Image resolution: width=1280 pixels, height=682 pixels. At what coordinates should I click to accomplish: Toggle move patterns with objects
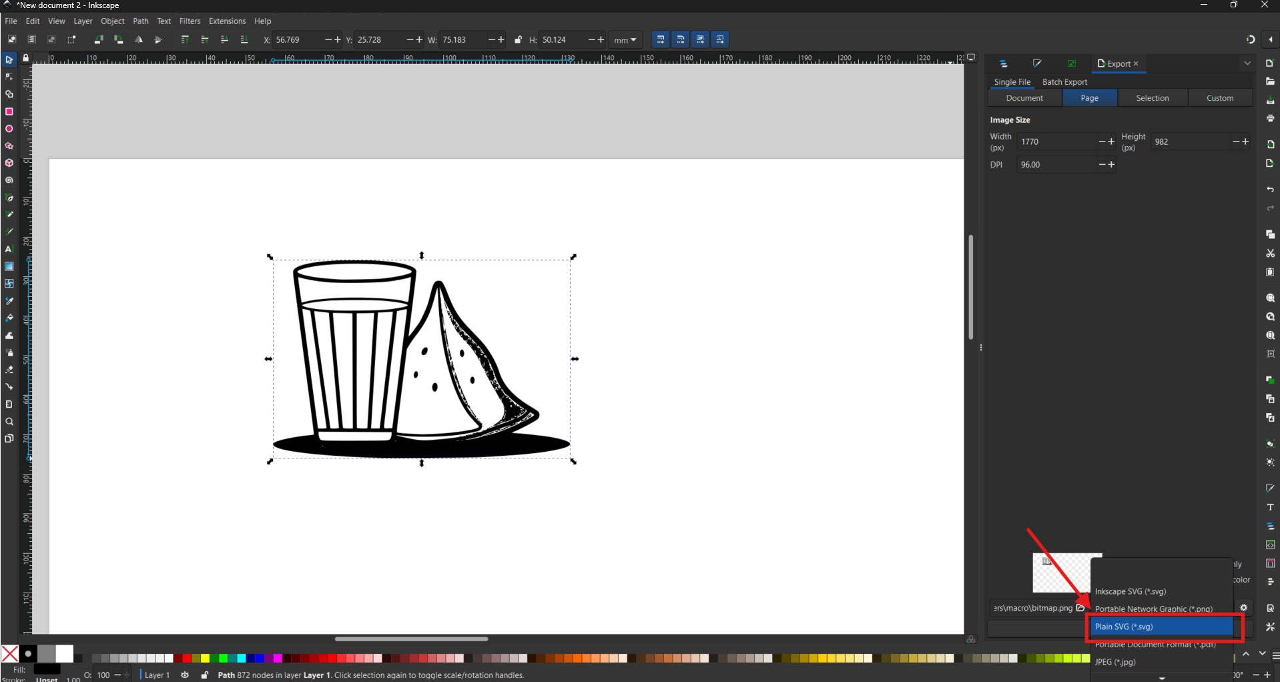click(720, 40)
